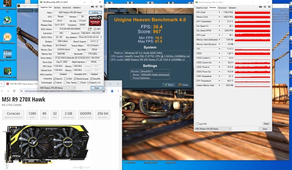
Task: Open browser profile avatar icon
Action: 112,91
